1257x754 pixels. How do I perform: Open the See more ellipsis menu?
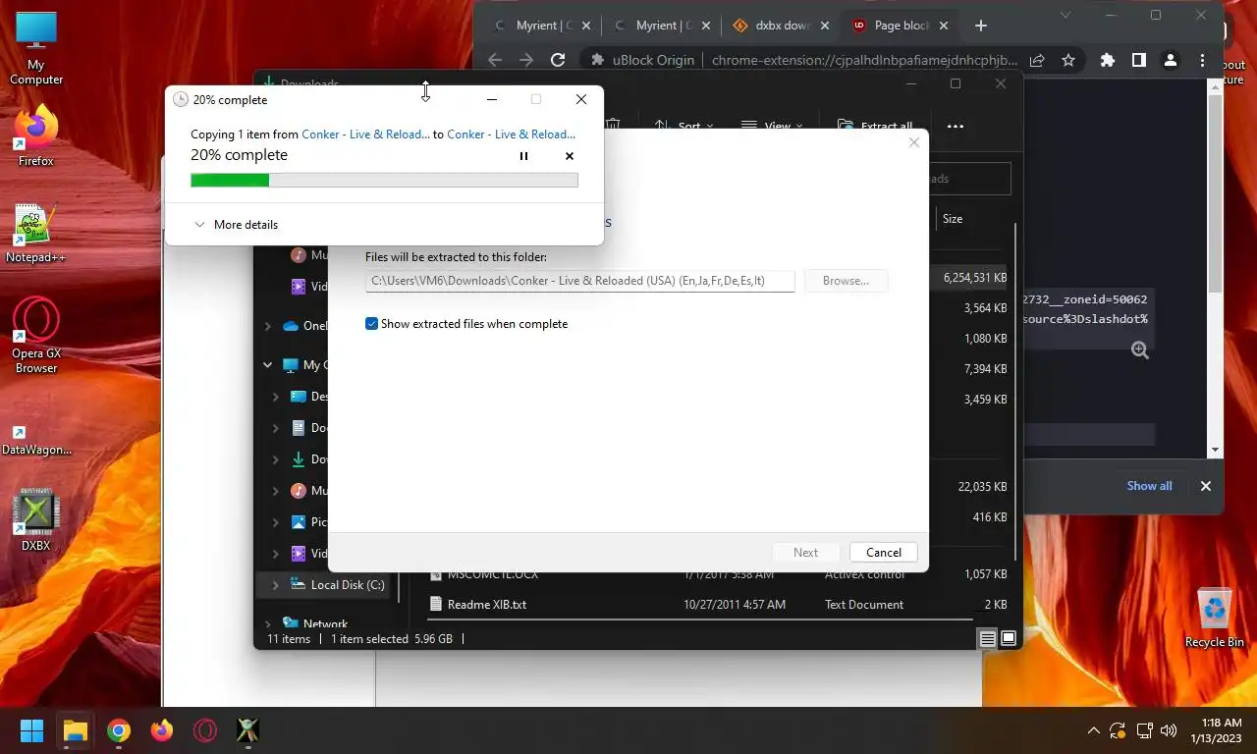click(x=956, y=126)
